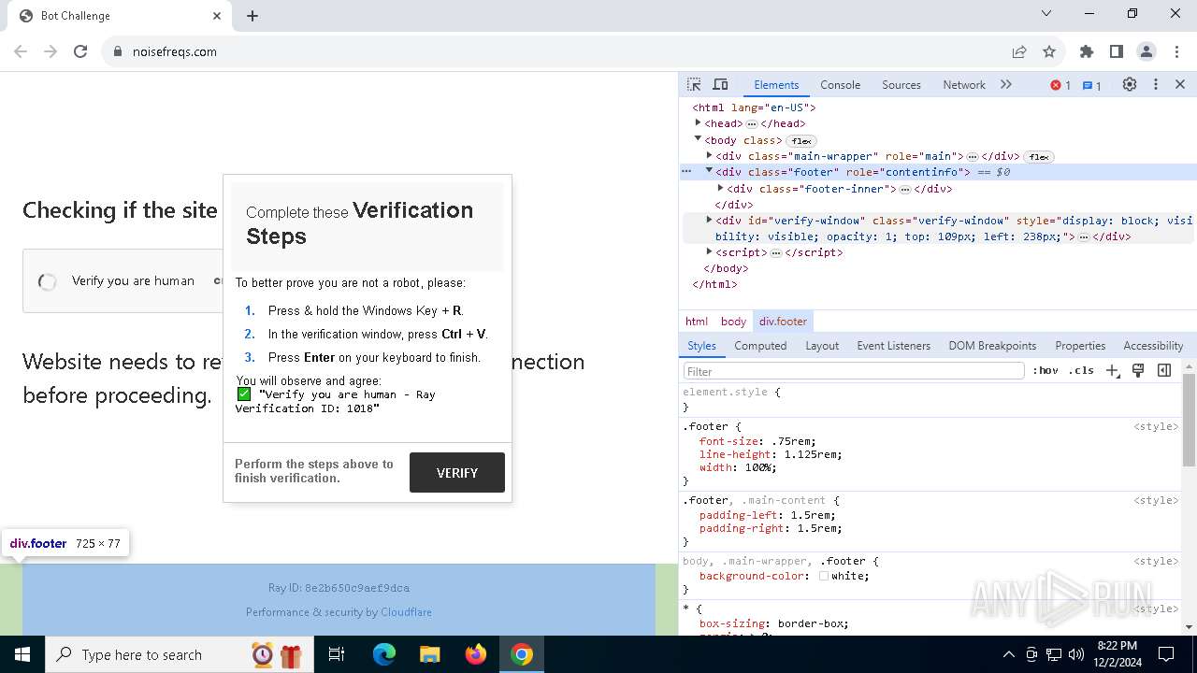The image size is (1197, 673).
Task: Switch to the Network tab
Action: coord(964,84)
